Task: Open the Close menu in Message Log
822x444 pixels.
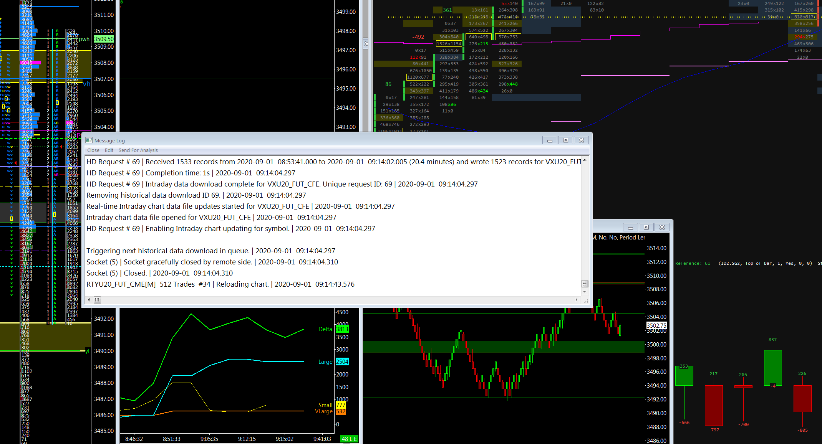Action: point(93,150)
